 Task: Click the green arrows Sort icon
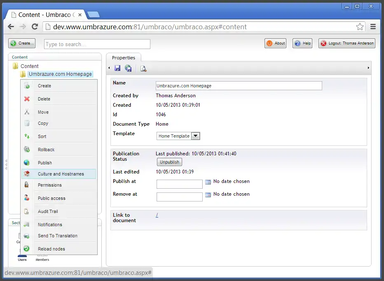[27, 136]
